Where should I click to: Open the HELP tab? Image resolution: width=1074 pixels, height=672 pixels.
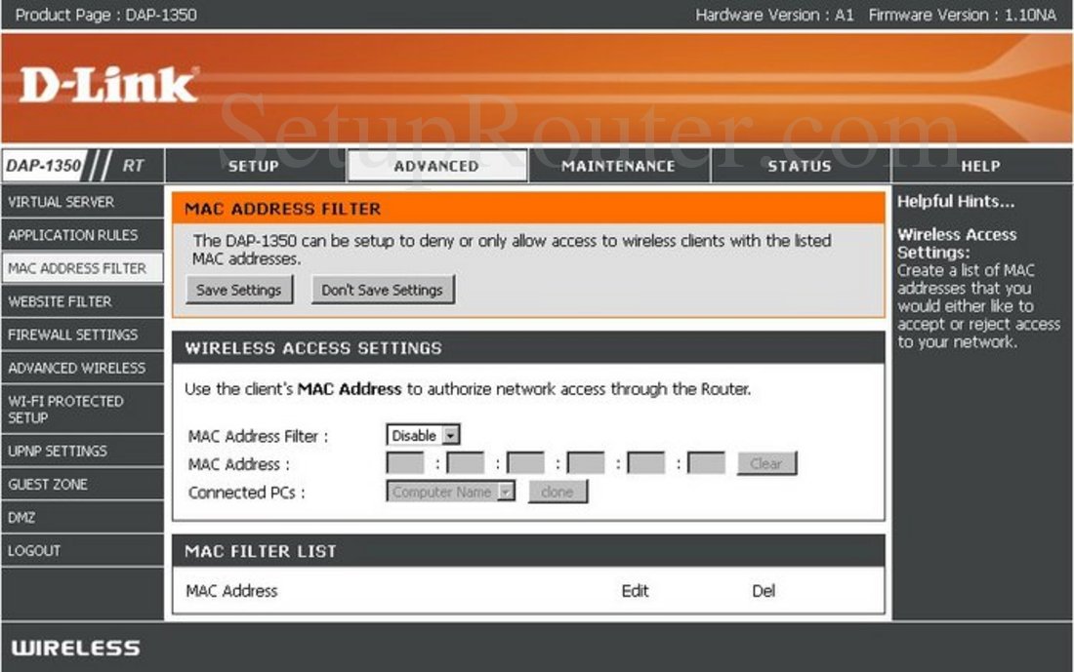pos(981,166)
